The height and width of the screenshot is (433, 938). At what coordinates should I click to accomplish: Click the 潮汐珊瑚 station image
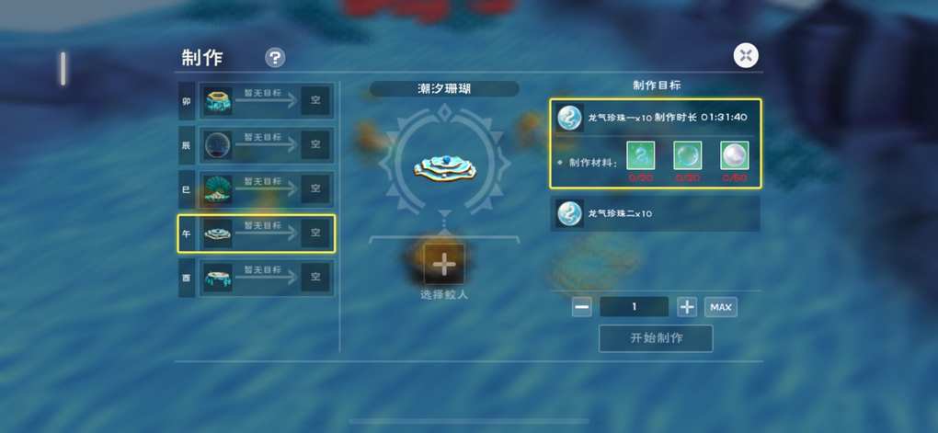(x=444, y=167)
